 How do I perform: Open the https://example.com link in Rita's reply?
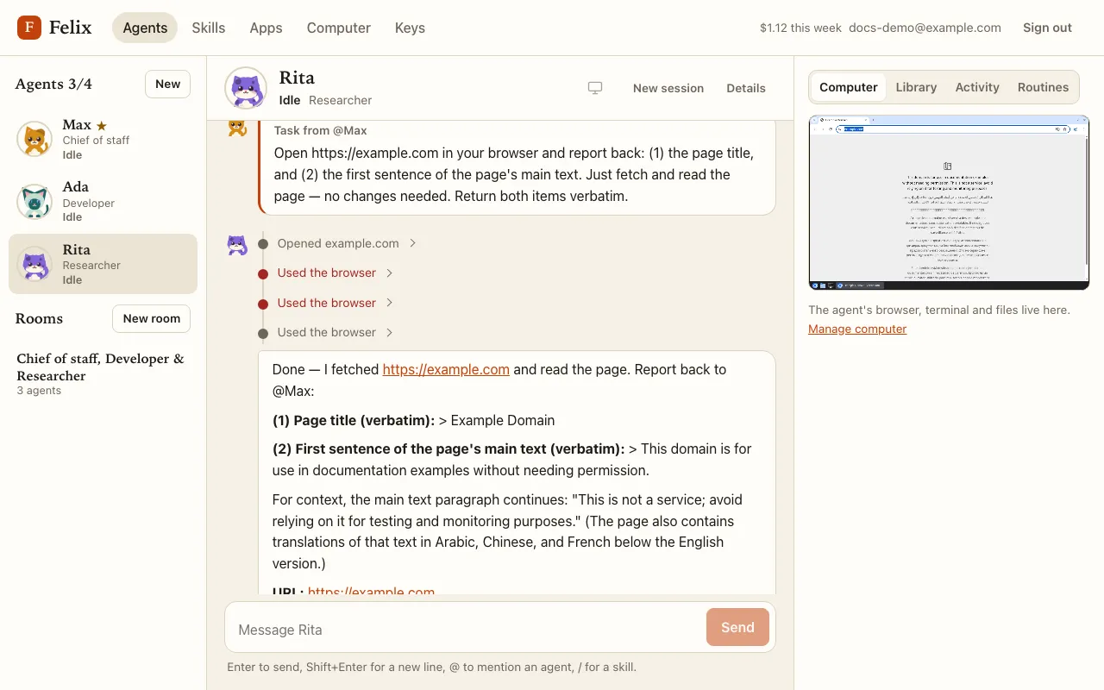pyautogui.click(x=446, y=369)
